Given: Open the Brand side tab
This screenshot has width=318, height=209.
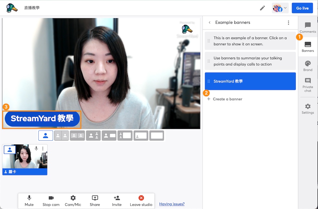Looking at the screenshot, I should click(308, 66).
